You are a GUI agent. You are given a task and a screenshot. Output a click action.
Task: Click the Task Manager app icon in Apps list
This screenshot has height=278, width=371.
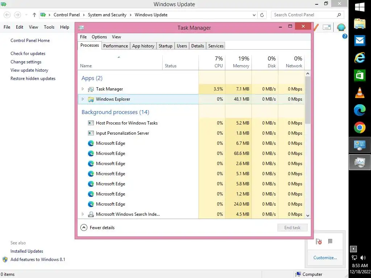[91, 89]
